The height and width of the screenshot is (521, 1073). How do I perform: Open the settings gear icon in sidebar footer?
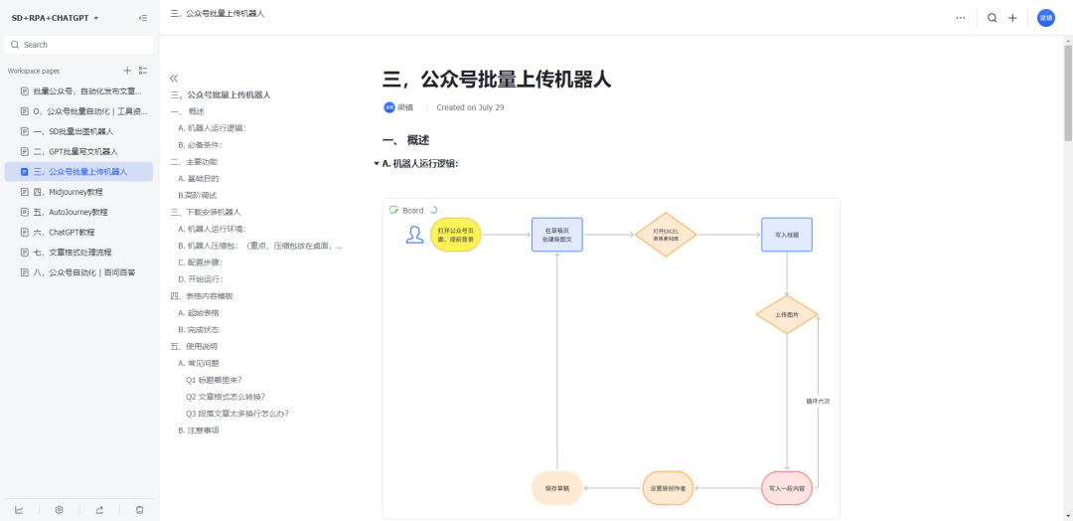[60, 509]
